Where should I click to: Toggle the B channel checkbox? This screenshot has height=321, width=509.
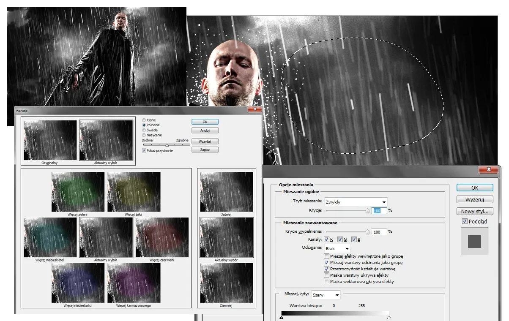[354, 239]
